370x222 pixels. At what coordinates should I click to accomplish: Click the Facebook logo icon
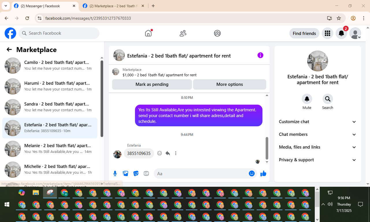click(10, 33)
